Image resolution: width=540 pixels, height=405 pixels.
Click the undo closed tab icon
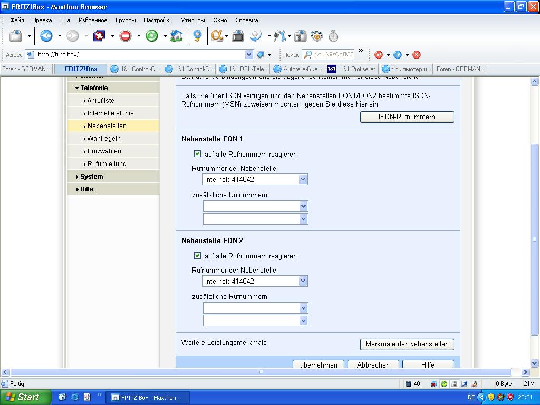[99, 36]
